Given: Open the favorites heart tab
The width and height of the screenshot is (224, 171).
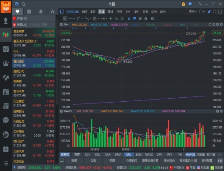Looking at the screenshot, I should pyautogui.click(x=18, y=11).
